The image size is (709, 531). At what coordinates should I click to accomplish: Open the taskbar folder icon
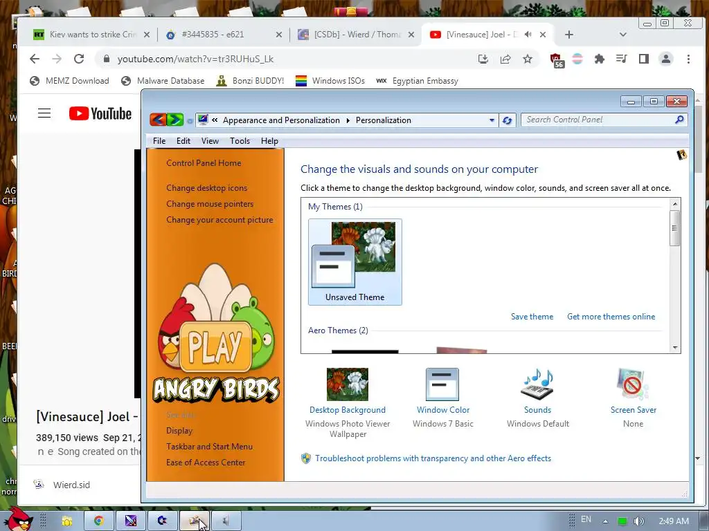point(67,521)
